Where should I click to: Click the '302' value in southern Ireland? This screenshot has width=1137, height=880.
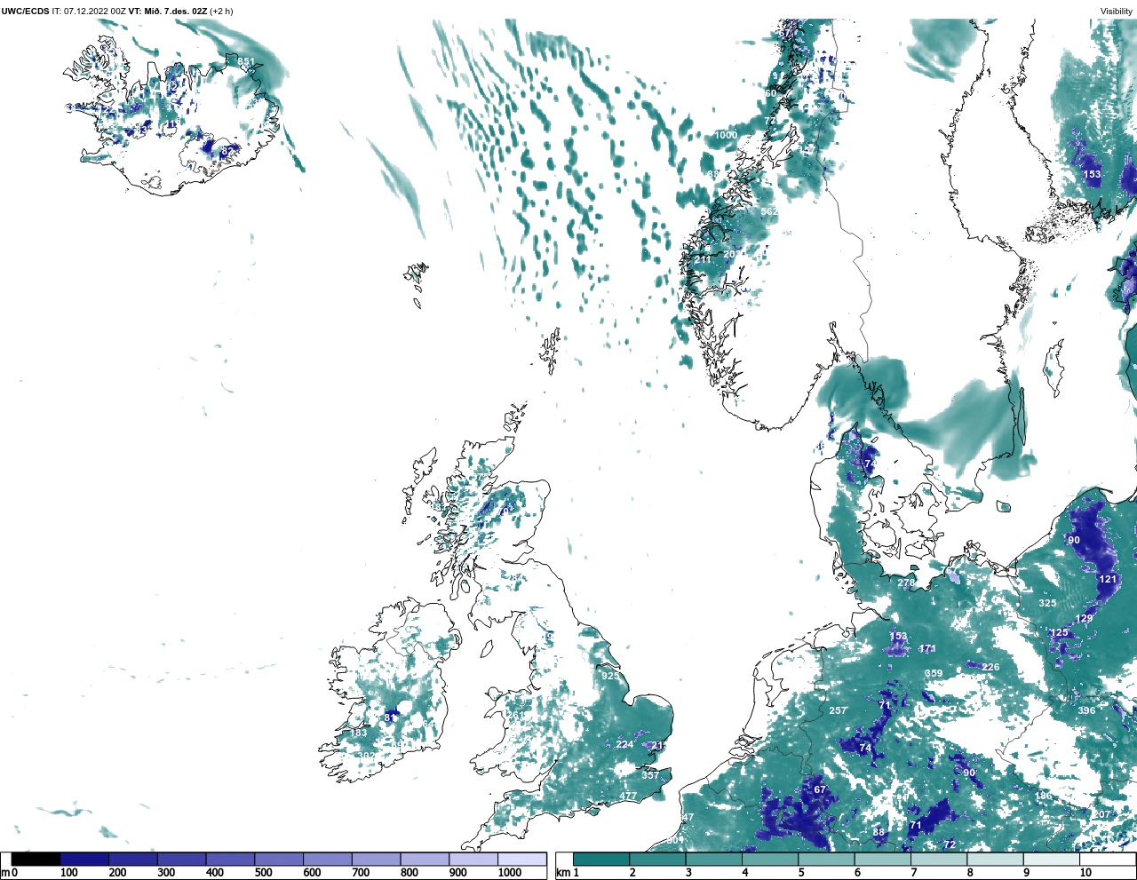point(366,757)
